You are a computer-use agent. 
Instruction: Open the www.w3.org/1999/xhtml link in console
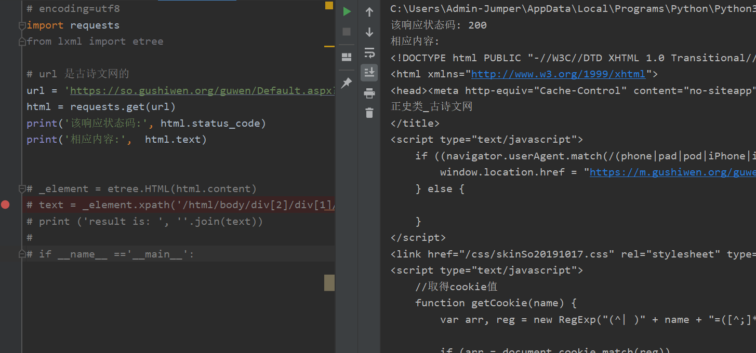click(x=558, y=74)
